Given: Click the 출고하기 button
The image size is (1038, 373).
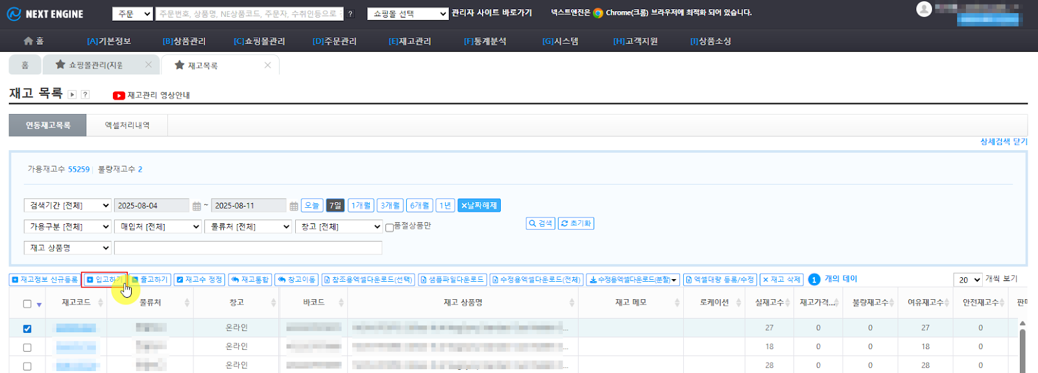Looking at the screenshot, I should (150, 280).
